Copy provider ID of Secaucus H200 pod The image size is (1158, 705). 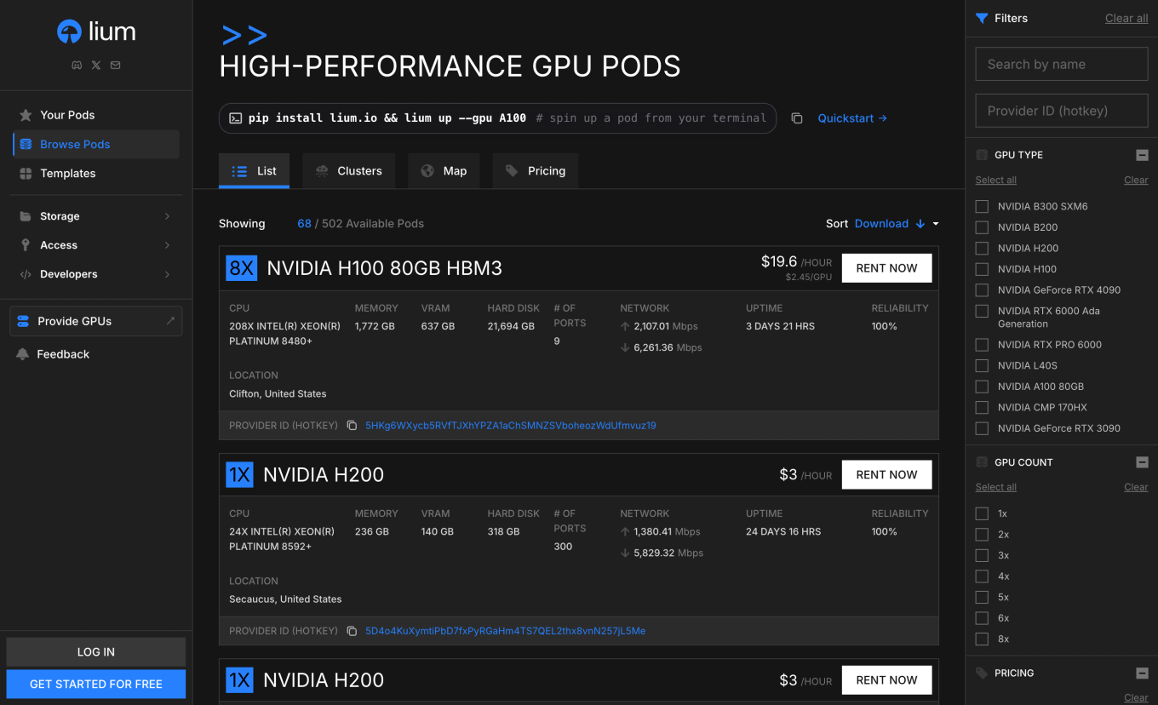tap(352, 631)
